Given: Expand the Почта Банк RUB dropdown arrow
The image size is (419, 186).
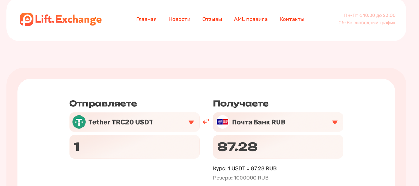Looking at the screenshot, I should [335, 122].
